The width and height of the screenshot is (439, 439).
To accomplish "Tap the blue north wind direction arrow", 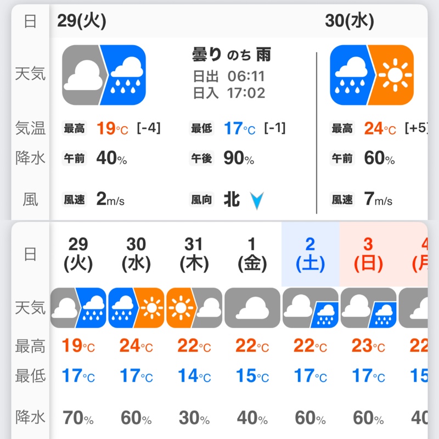I will [x=257, y=200].
